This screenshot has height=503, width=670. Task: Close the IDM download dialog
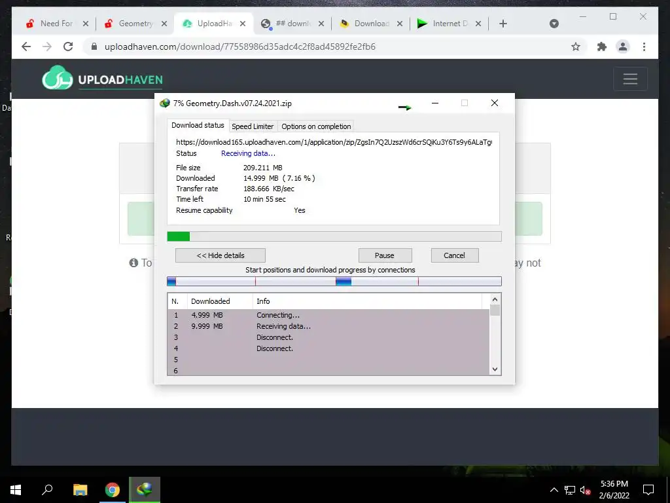point(495,103)
